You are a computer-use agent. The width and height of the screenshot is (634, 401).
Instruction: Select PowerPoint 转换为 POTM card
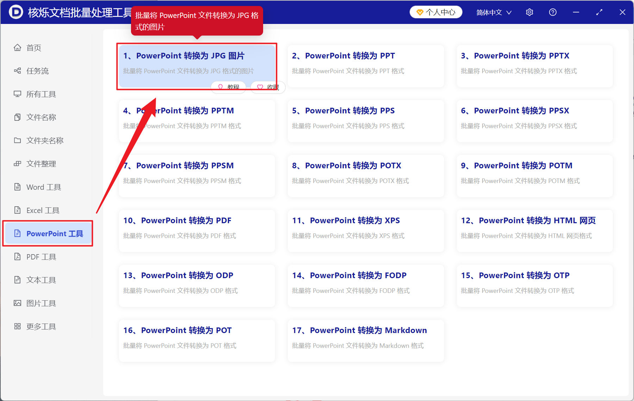pyautogui.click(x=535, y=176)
